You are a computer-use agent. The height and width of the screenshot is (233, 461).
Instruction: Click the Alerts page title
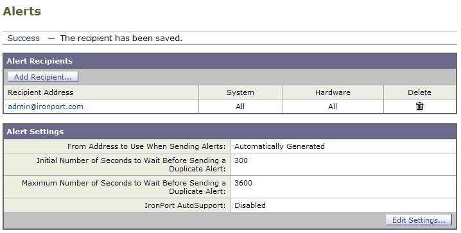point(22,12)
